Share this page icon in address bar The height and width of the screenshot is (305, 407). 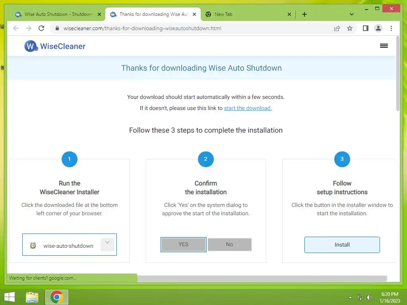pyautogui.click(x=337, y=28)
